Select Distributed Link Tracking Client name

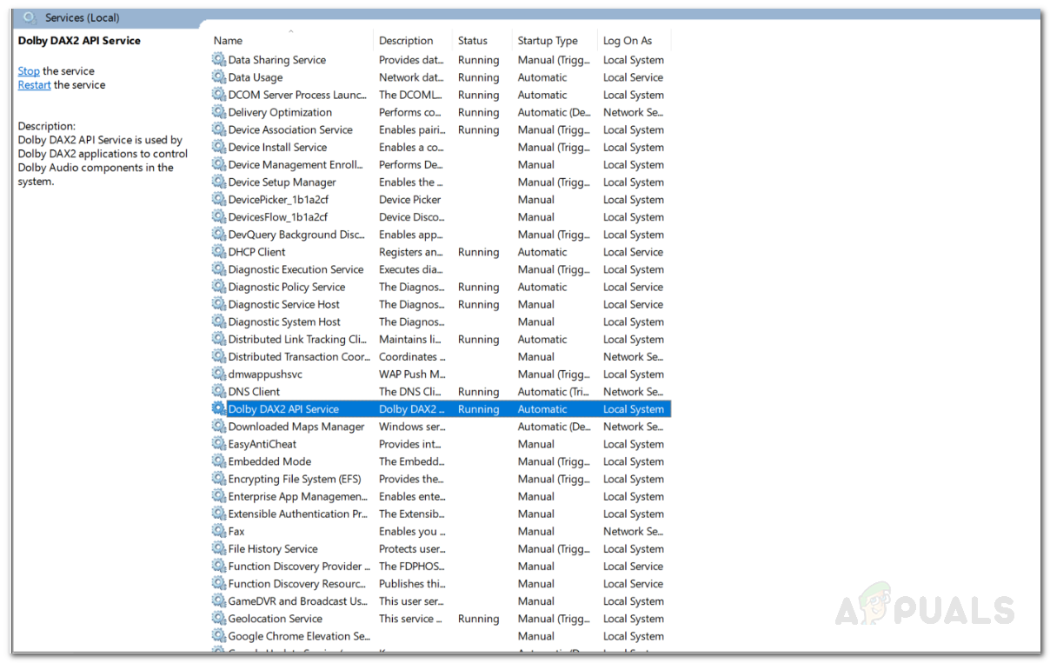coord(298,340)
